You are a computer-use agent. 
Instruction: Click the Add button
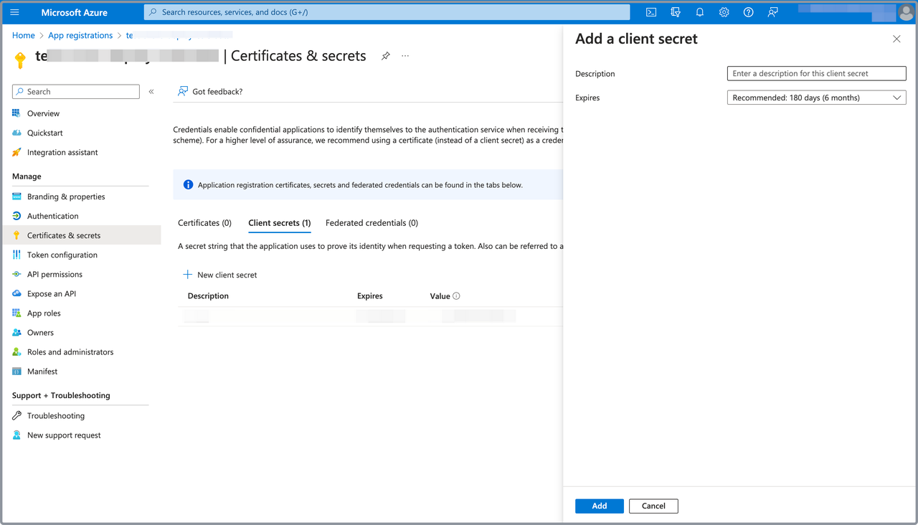(x=599, y=506)
